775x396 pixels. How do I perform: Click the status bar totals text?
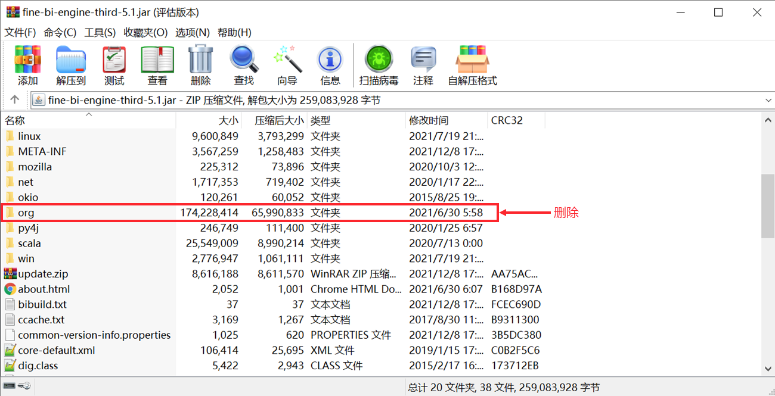[504, 387]
